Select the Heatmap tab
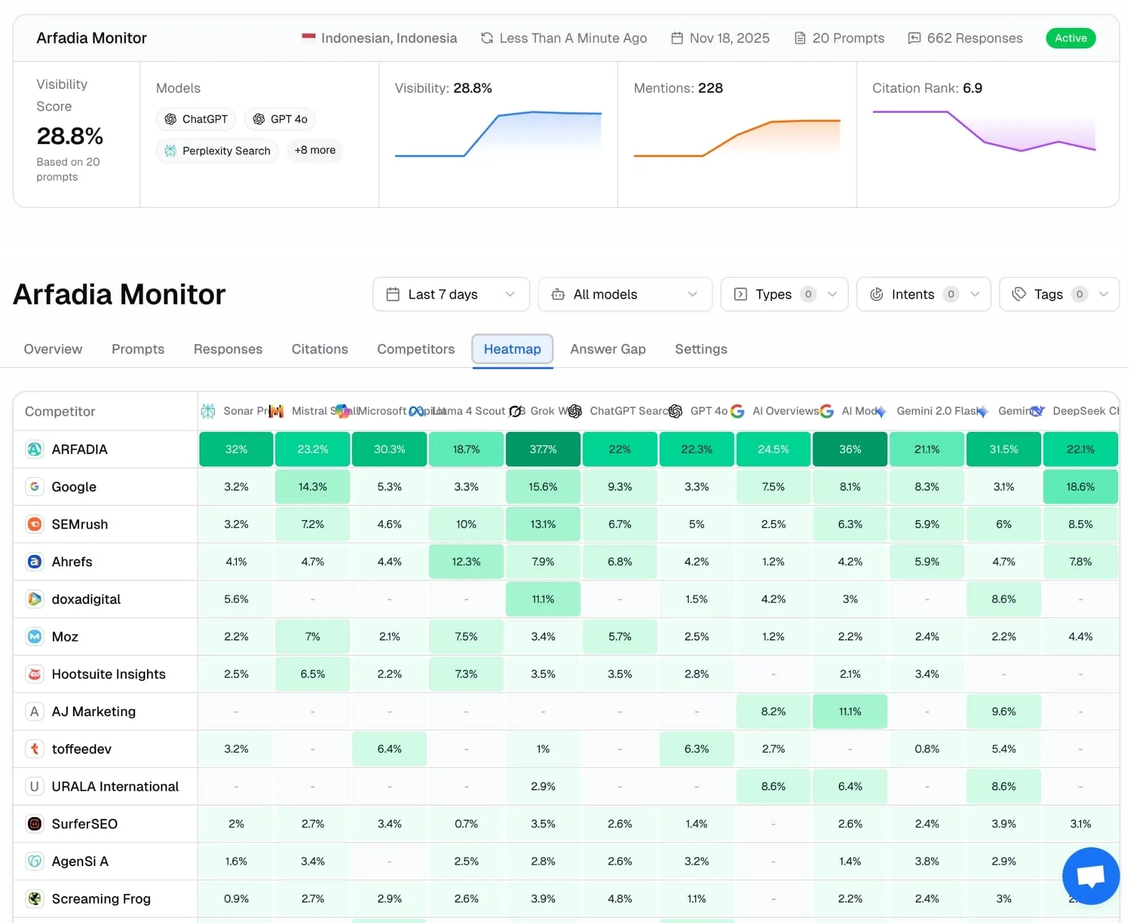Image resolution: width=1129 pixels, height=923 pixels. pos(512,349)
